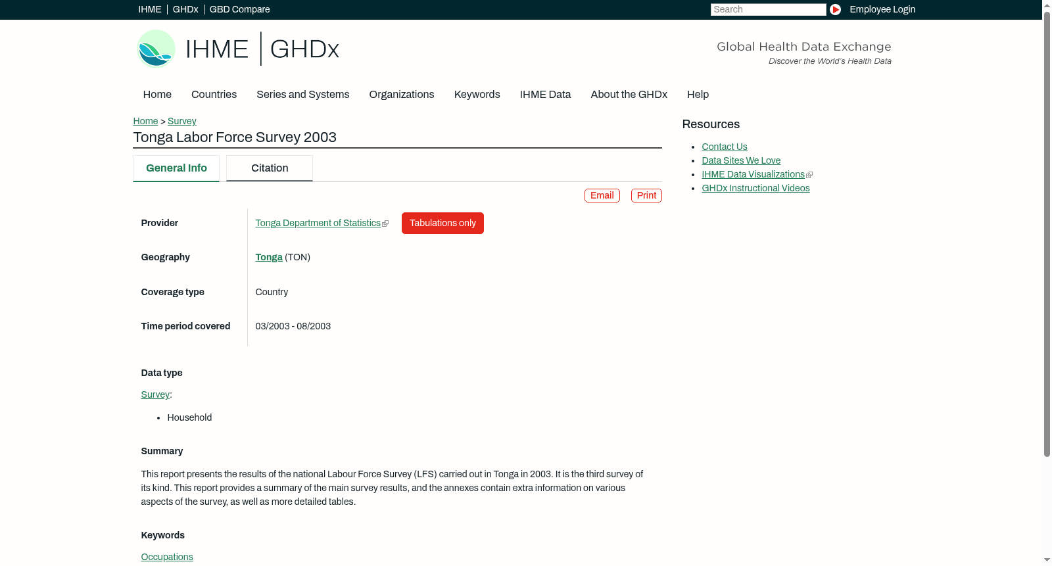Click the red search submit arrow icon

(x=835, y=9)
